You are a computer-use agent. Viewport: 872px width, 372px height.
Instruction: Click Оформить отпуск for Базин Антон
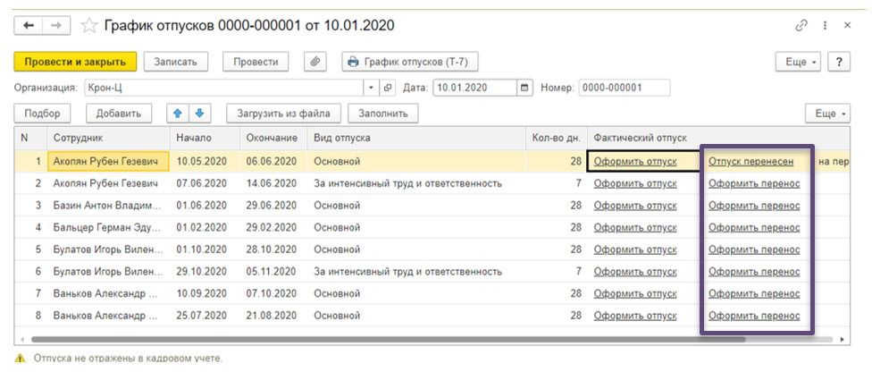[634, 206]
